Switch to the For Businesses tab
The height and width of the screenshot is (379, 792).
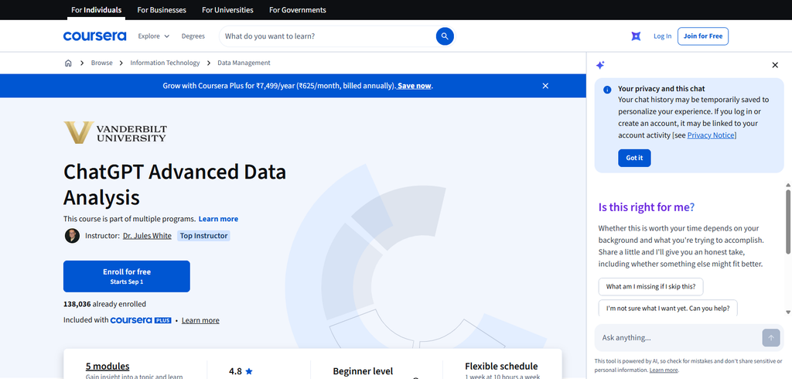(162, 9)
